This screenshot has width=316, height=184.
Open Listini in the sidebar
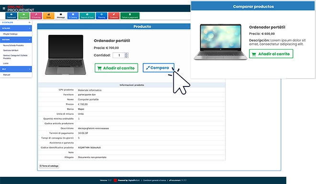pos(6,64)
